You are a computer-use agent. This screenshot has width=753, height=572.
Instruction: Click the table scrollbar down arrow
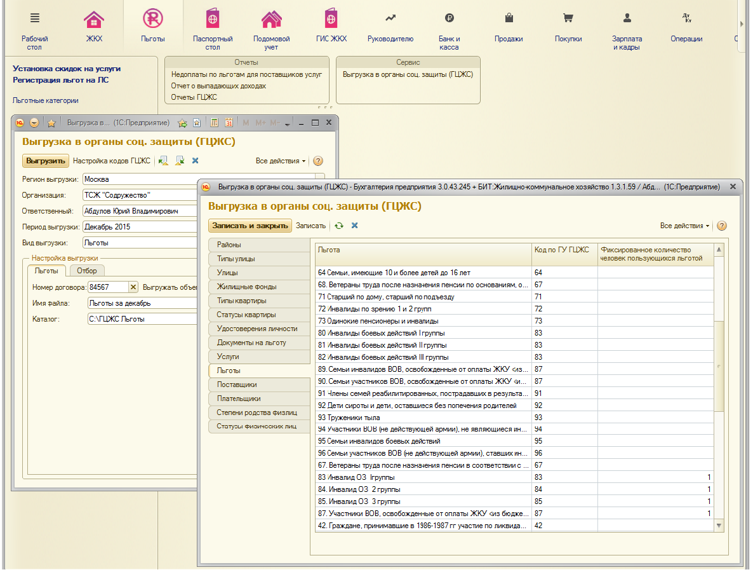719,526
